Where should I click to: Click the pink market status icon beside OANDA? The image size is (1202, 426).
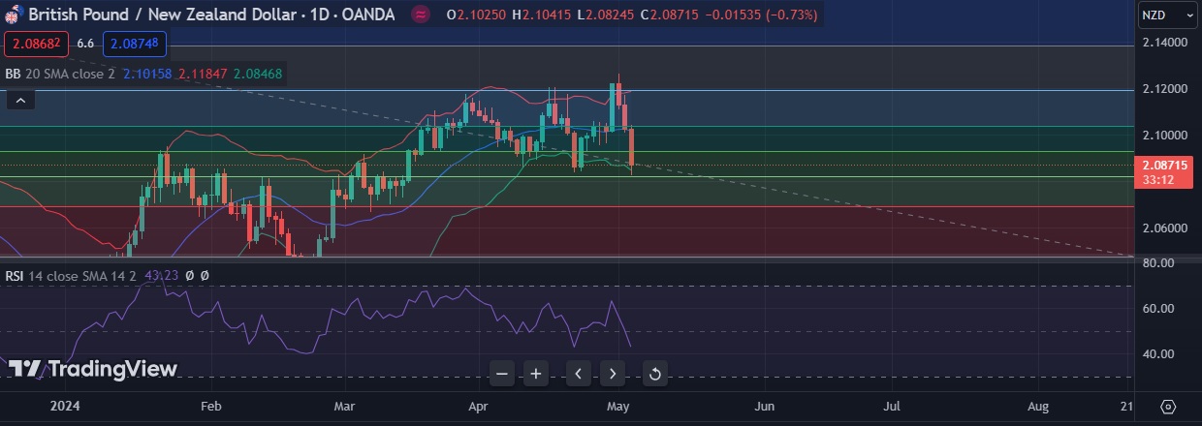pos(421,15)
